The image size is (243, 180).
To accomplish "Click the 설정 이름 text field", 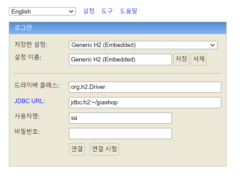I will tap(120, 60).
